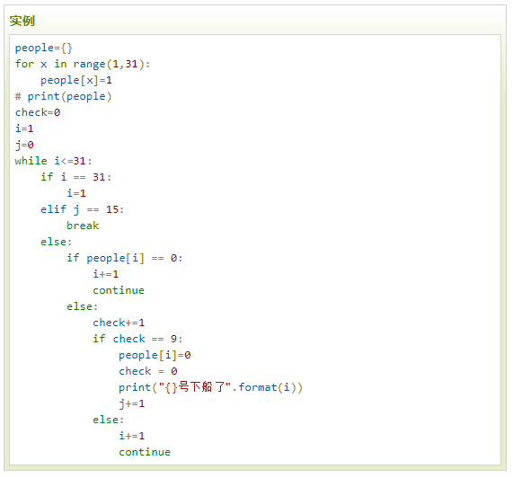
Task: Click the comment # print(people)
Action: pos(63,96)
